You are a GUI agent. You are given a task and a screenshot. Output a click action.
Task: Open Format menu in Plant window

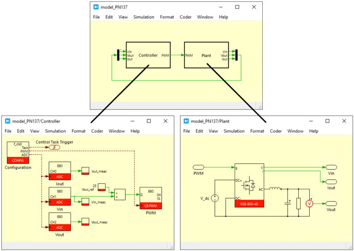coord(257,131)
